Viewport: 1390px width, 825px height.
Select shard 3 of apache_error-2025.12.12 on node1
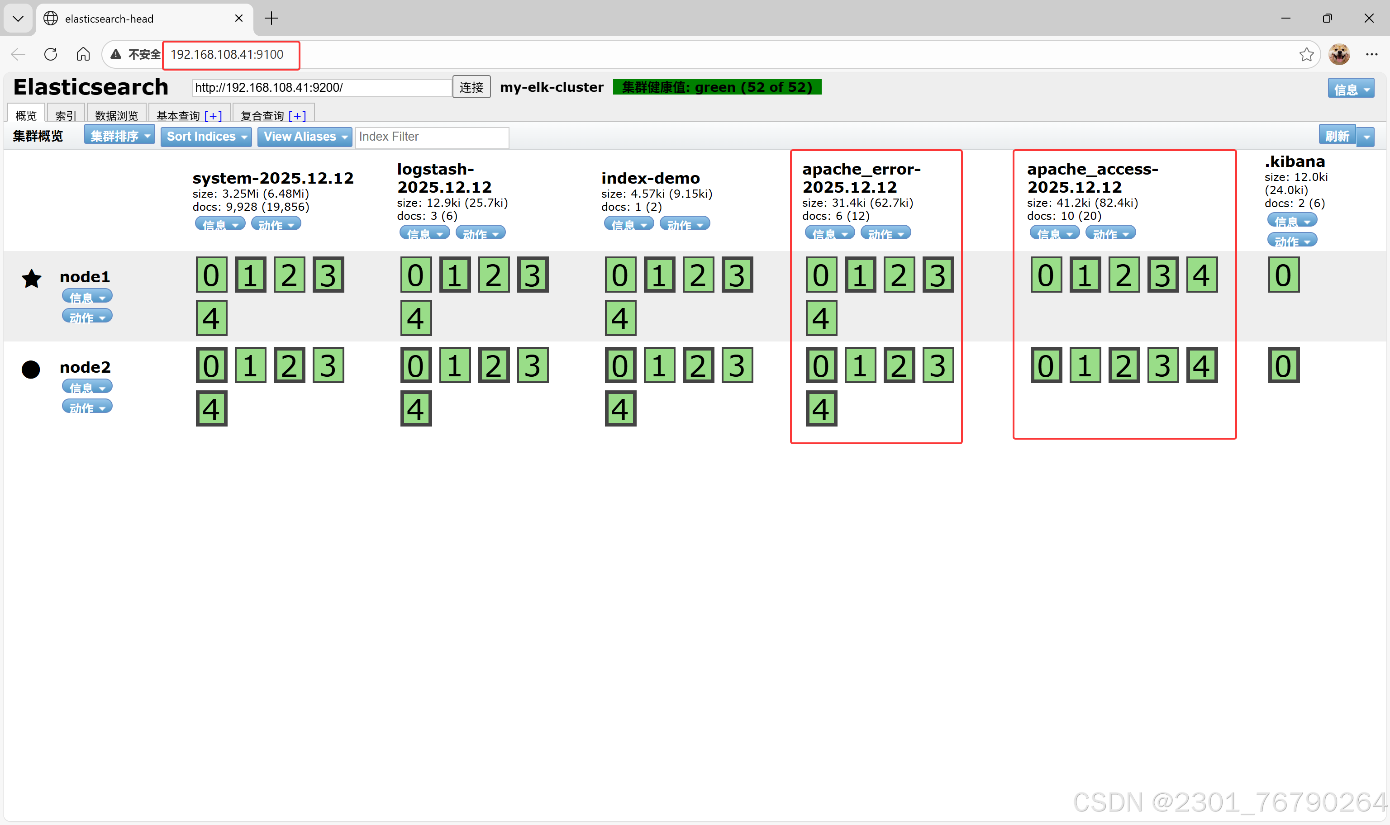tap(938, 275)
